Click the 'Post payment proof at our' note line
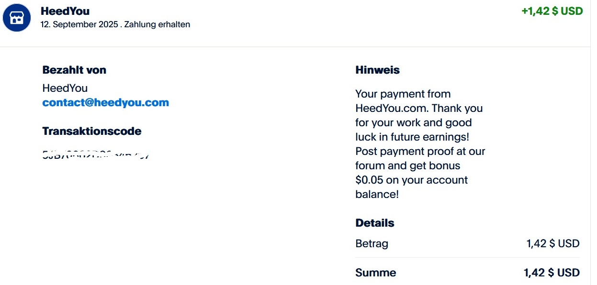The width and height of the screenshot is (597, 285). [420, 151]
